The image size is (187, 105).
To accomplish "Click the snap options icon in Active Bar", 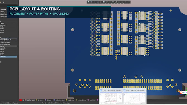I will (92, 2).
